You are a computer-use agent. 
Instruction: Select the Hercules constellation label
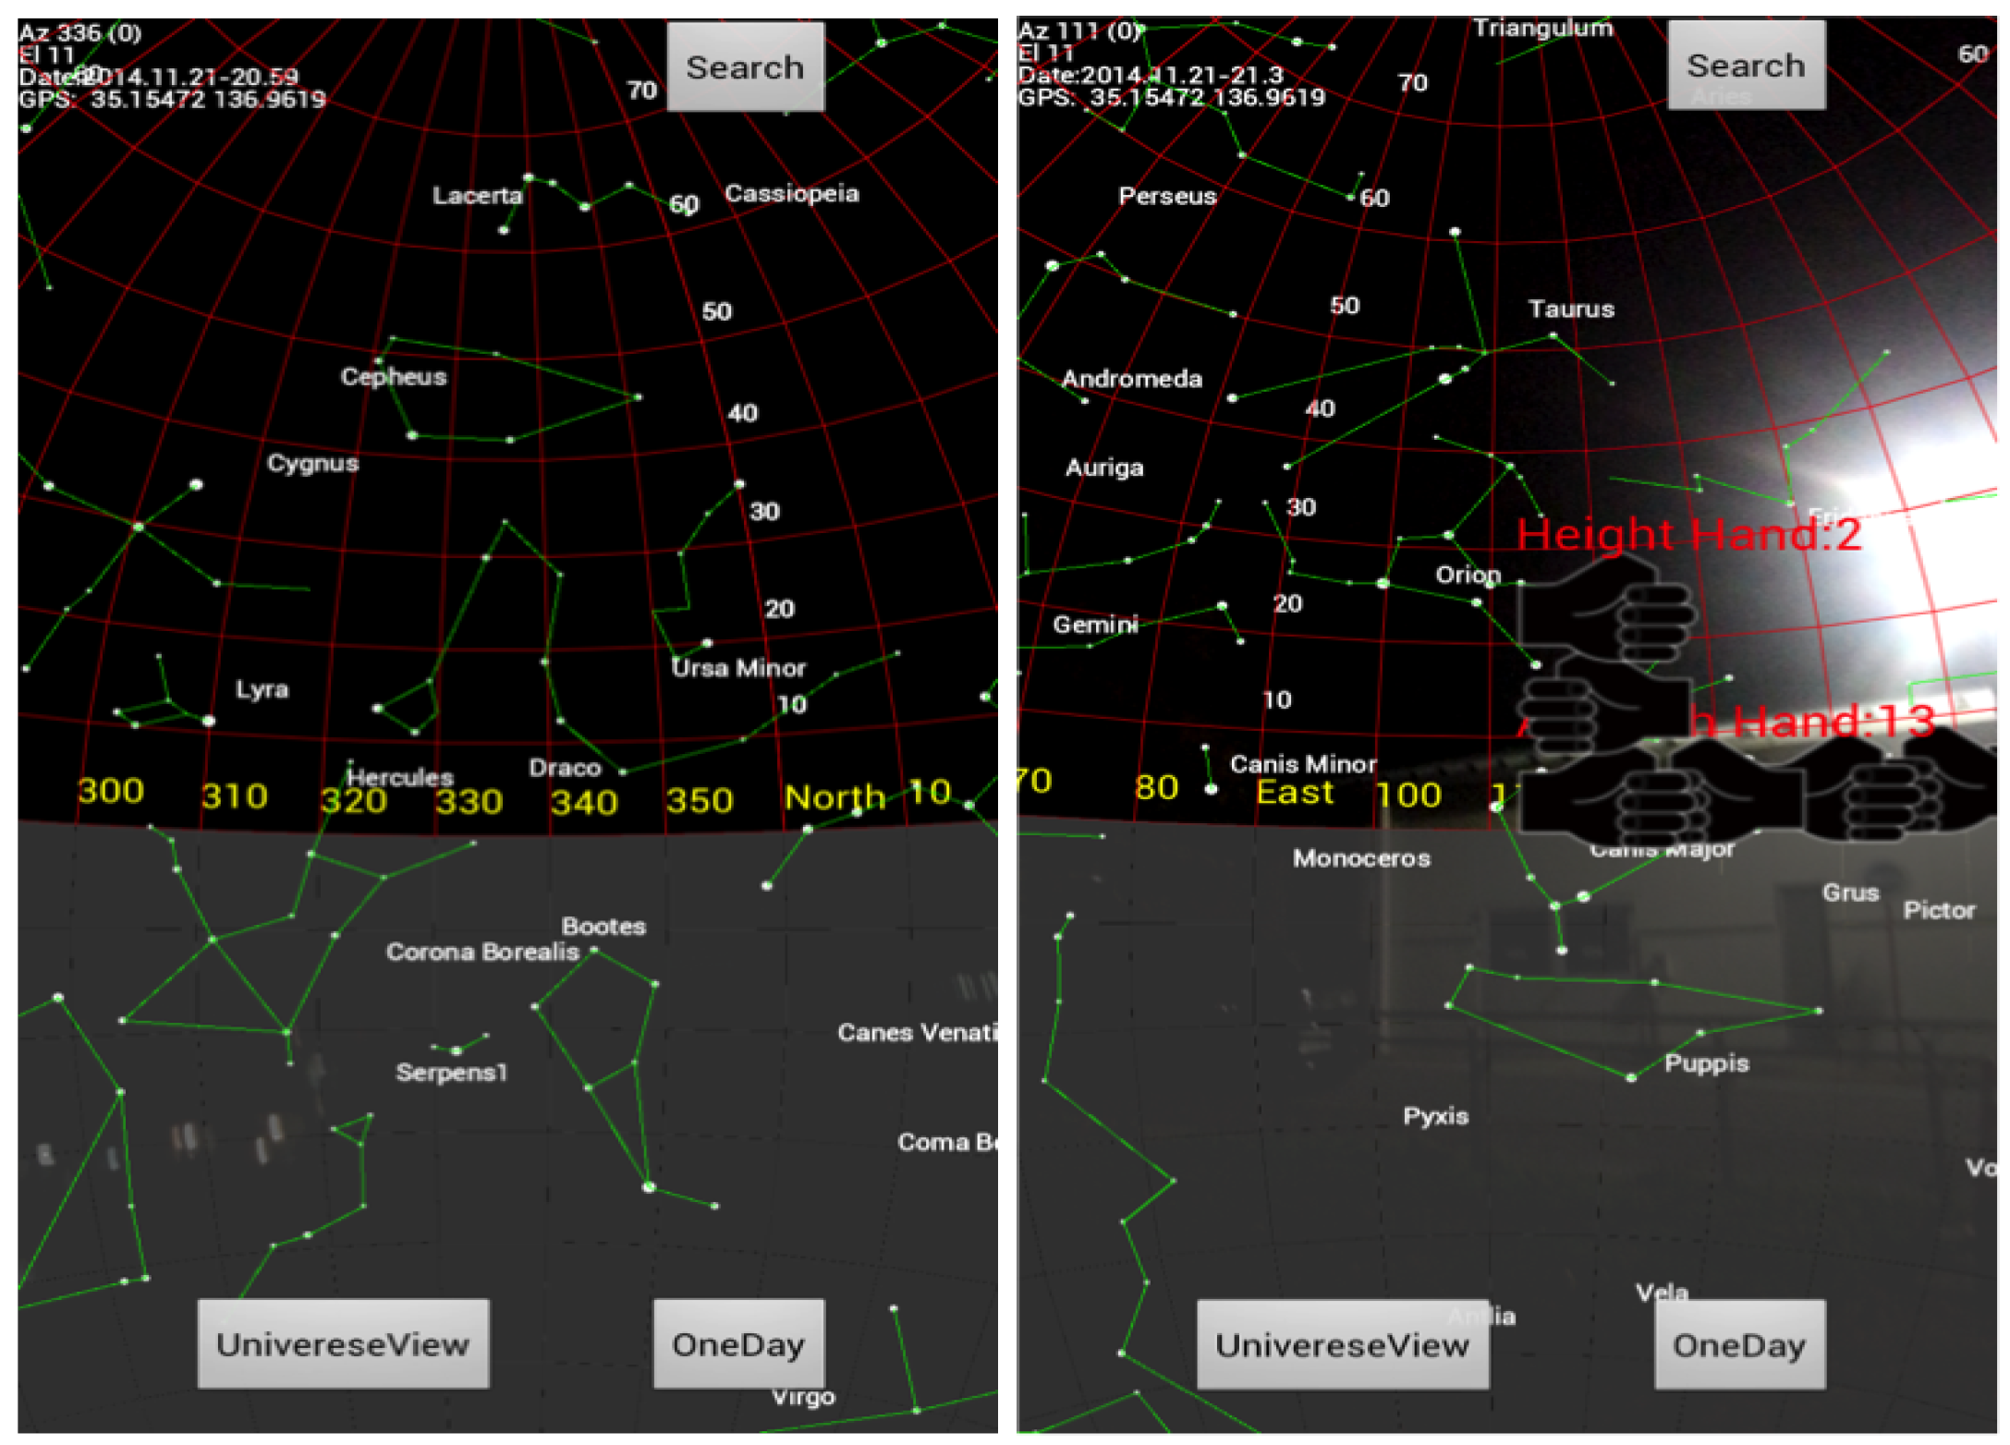400,777
